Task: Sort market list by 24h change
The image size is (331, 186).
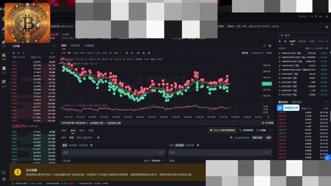Action: tap(321, 48)
